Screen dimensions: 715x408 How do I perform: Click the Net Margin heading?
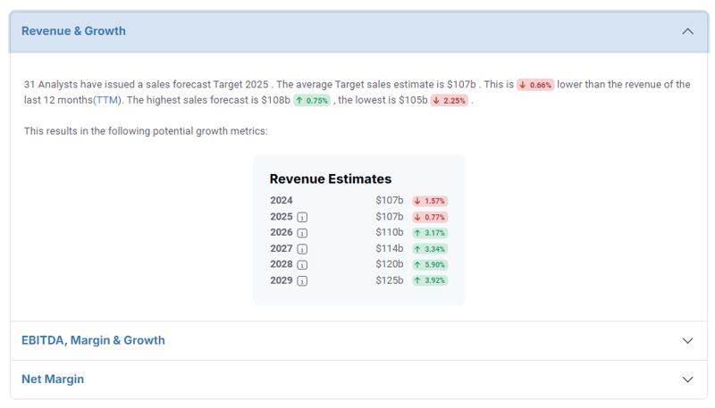click(53, 379)
